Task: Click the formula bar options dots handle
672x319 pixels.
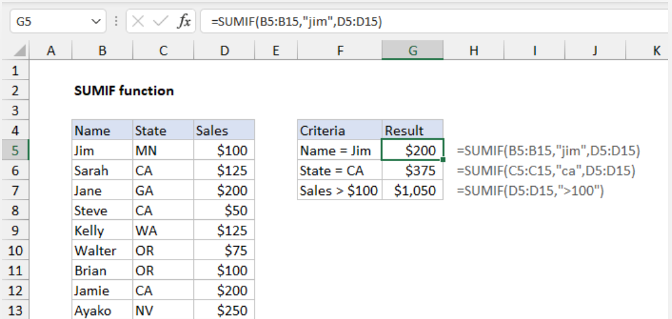Action: click(x=116, y=22)
